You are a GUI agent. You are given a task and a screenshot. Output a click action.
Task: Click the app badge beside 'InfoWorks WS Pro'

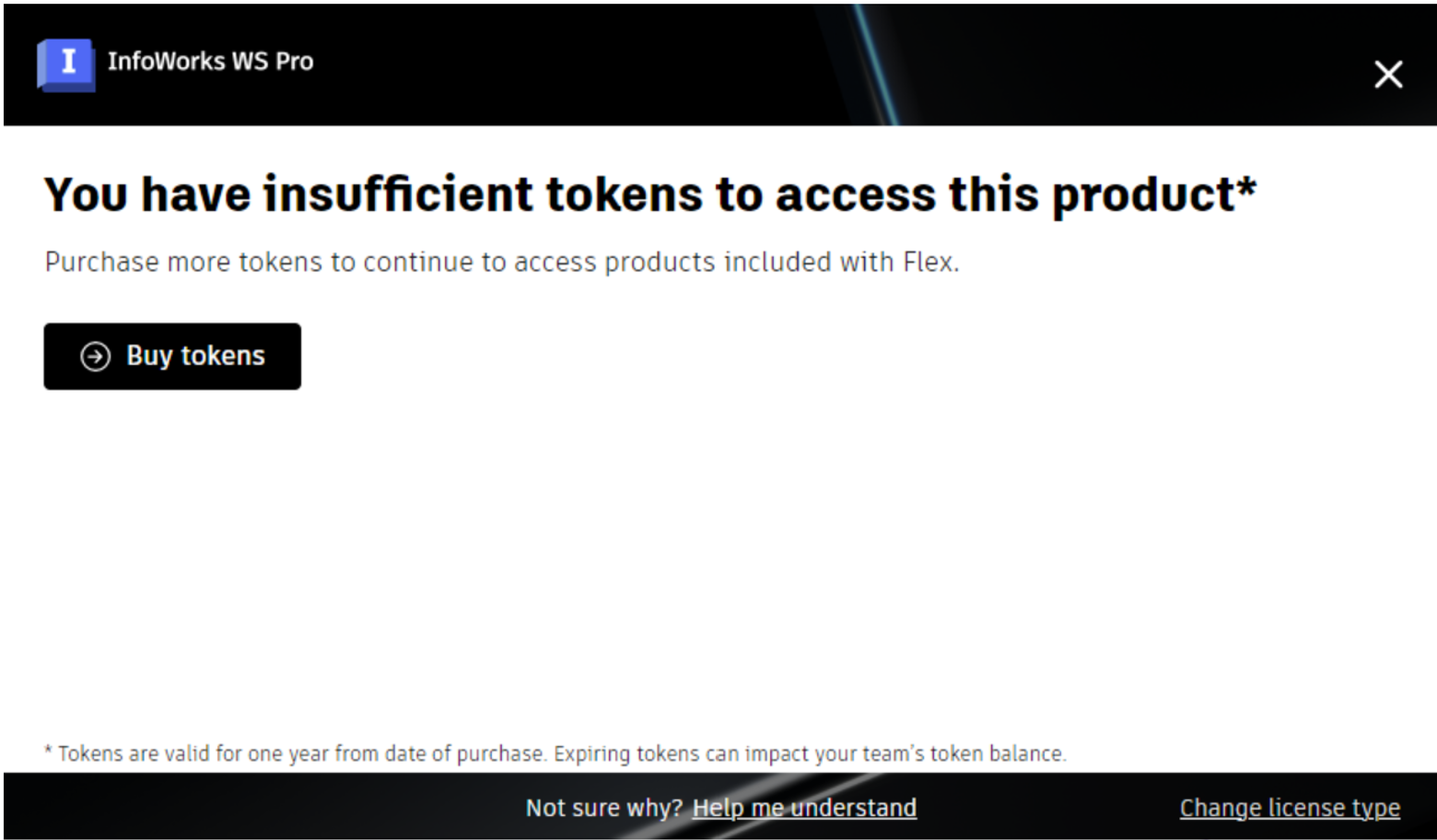[65, 64]
